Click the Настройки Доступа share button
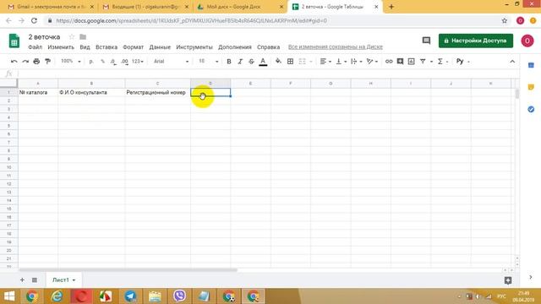Image resolution: width=541 pixels, height=304 pixels. [x=476, y=41]
